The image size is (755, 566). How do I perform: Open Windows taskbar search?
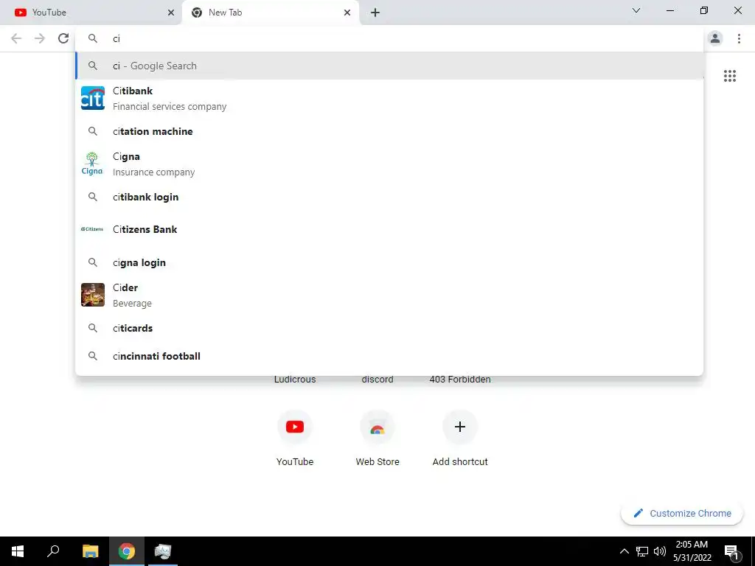(x=53, y=551)
